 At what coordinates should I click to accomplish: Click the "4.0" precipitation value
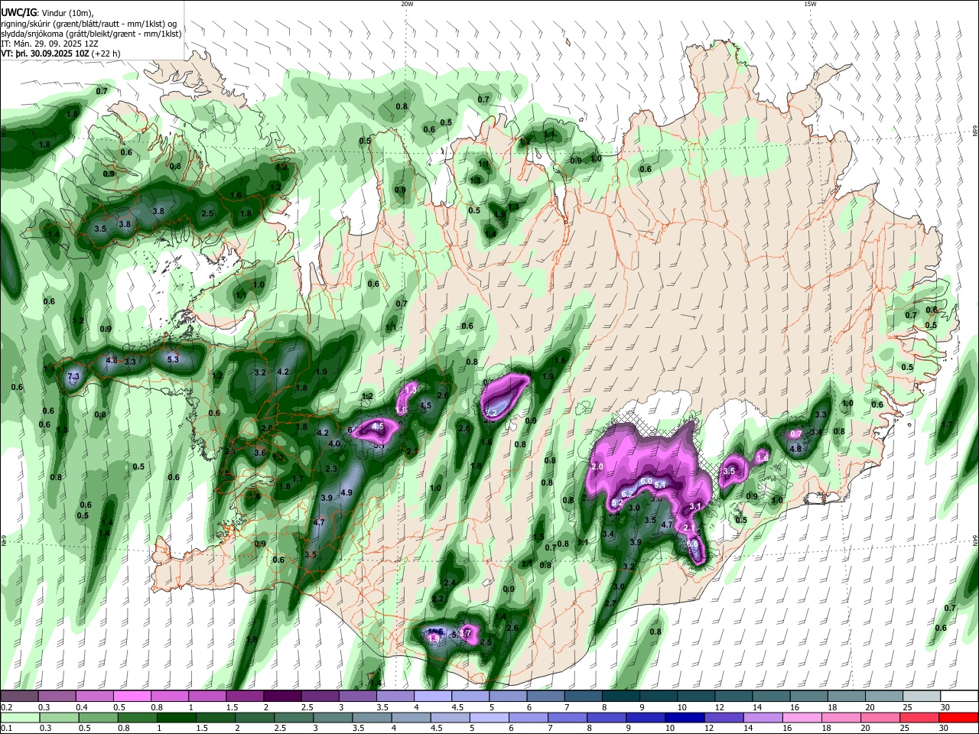pyautogui.click(x=334, y=443)
